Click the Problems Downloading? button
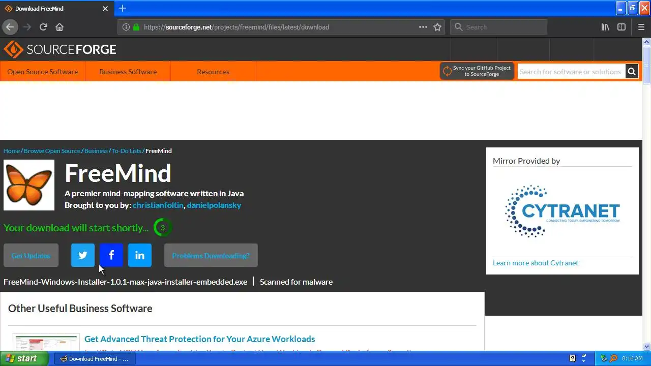Viewport: 651px width, 366px height. click(211, 255)
